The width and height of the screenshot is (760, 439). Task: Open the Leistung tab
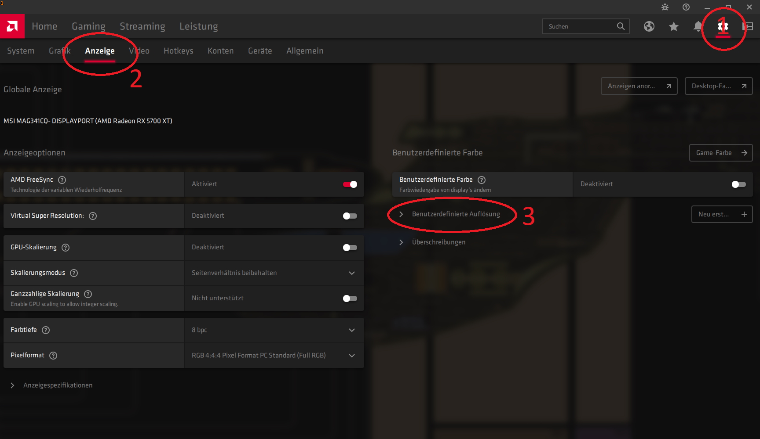coord(199,26)
